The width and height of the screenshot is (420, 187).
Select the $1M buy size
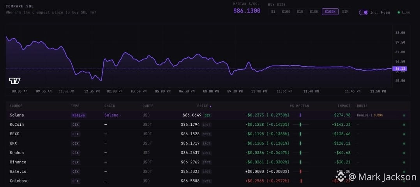point(345,12)
